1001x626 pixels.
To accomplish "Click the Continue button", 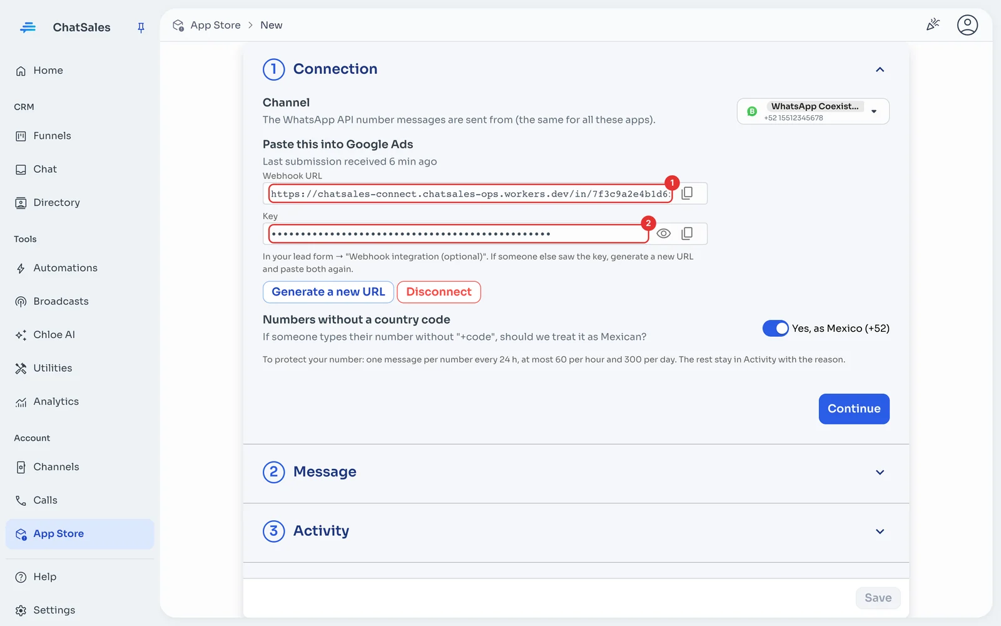I will pos(854,409).
